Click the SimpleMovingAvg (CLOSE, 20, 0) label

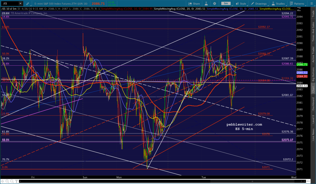(174, 9)
